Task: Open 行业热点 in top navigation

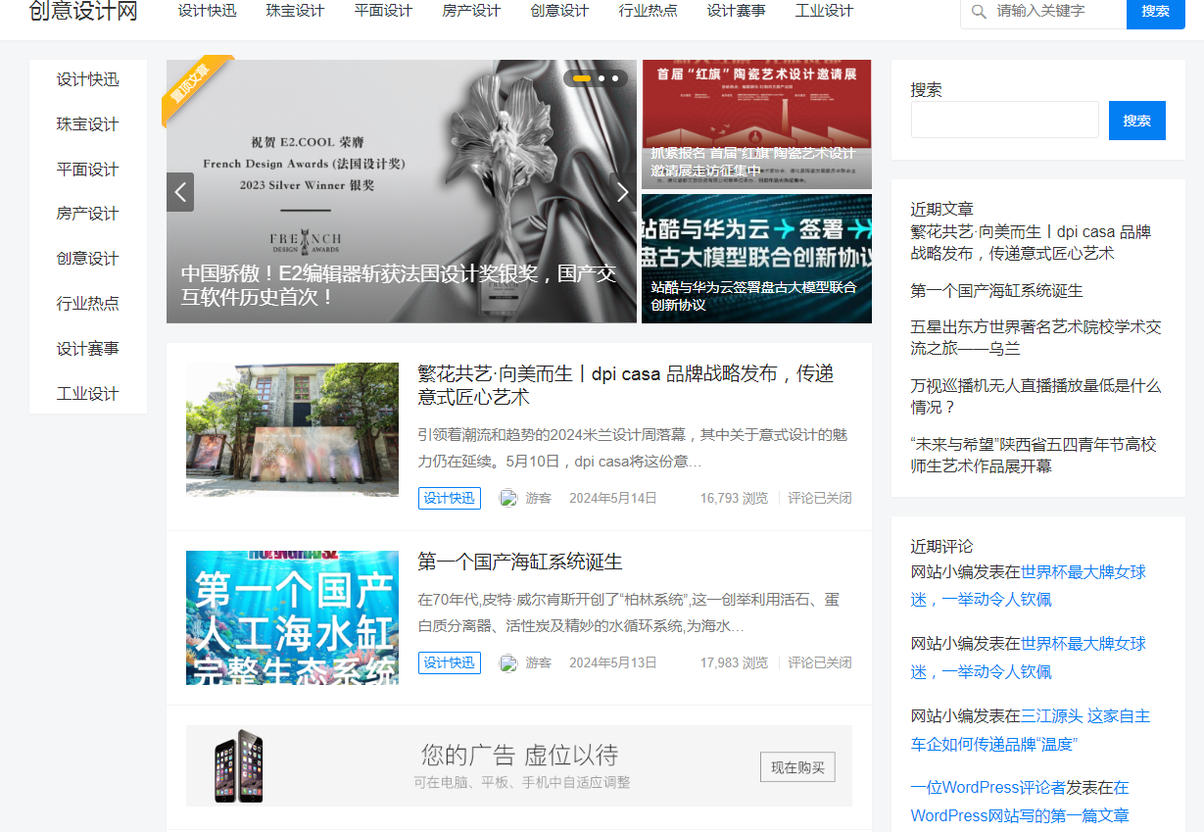Action: [x=648, y=11]
